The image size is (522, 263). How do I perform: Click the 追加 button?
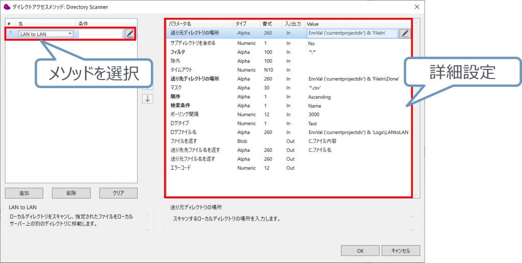point(24,193)
